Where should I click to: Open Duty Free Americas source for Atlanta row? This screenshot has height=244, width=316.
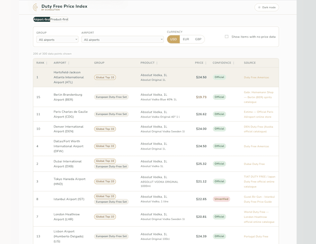pyautogui.click(x=256, y=77)
